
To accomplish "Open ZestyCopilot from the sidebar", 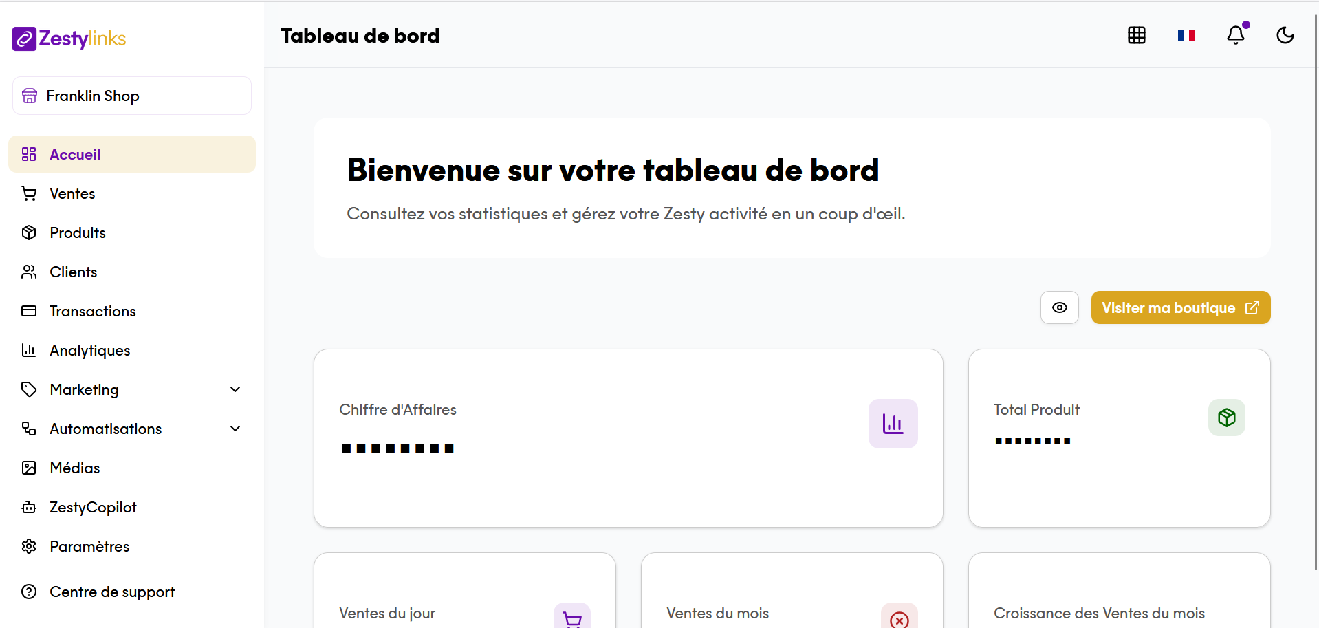I will [93, 508].
